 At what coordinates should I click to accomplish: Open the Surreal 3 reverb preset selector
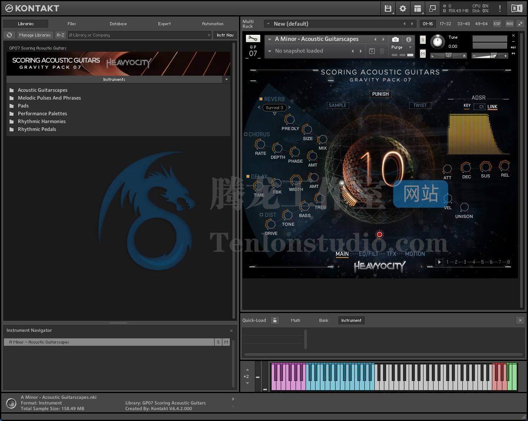274,107
